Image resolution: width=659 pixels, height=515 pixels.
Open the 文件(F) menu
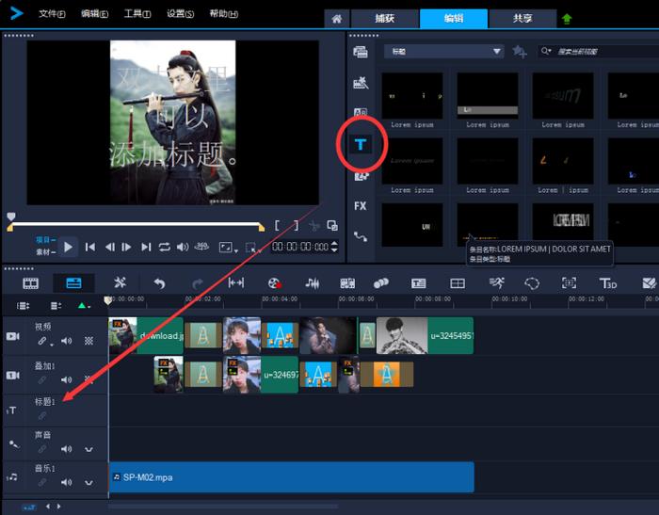(54, 14)
